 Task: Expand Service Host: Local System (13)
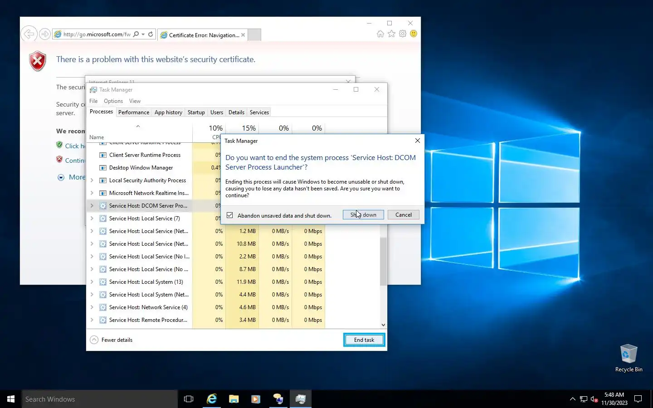[92, 282]
